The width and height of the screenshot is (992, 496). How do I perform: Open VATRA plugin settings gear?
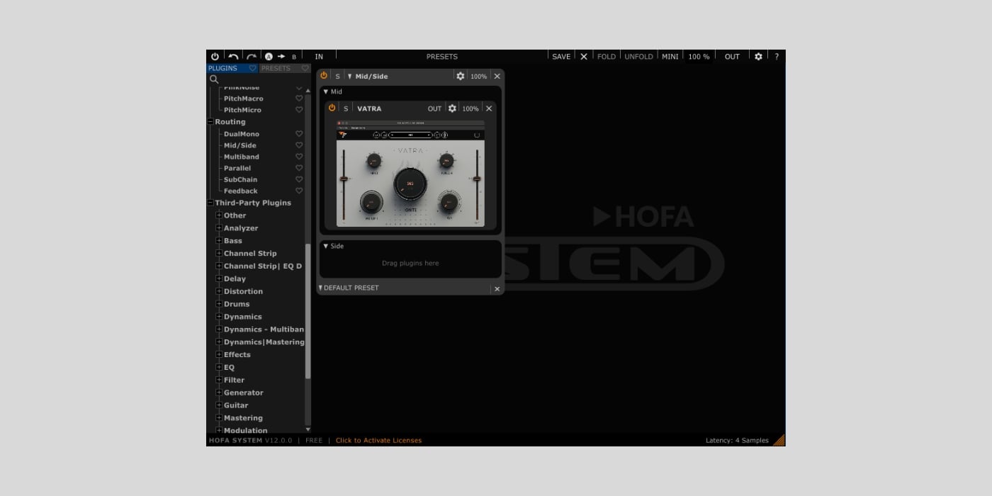(452, 108)
